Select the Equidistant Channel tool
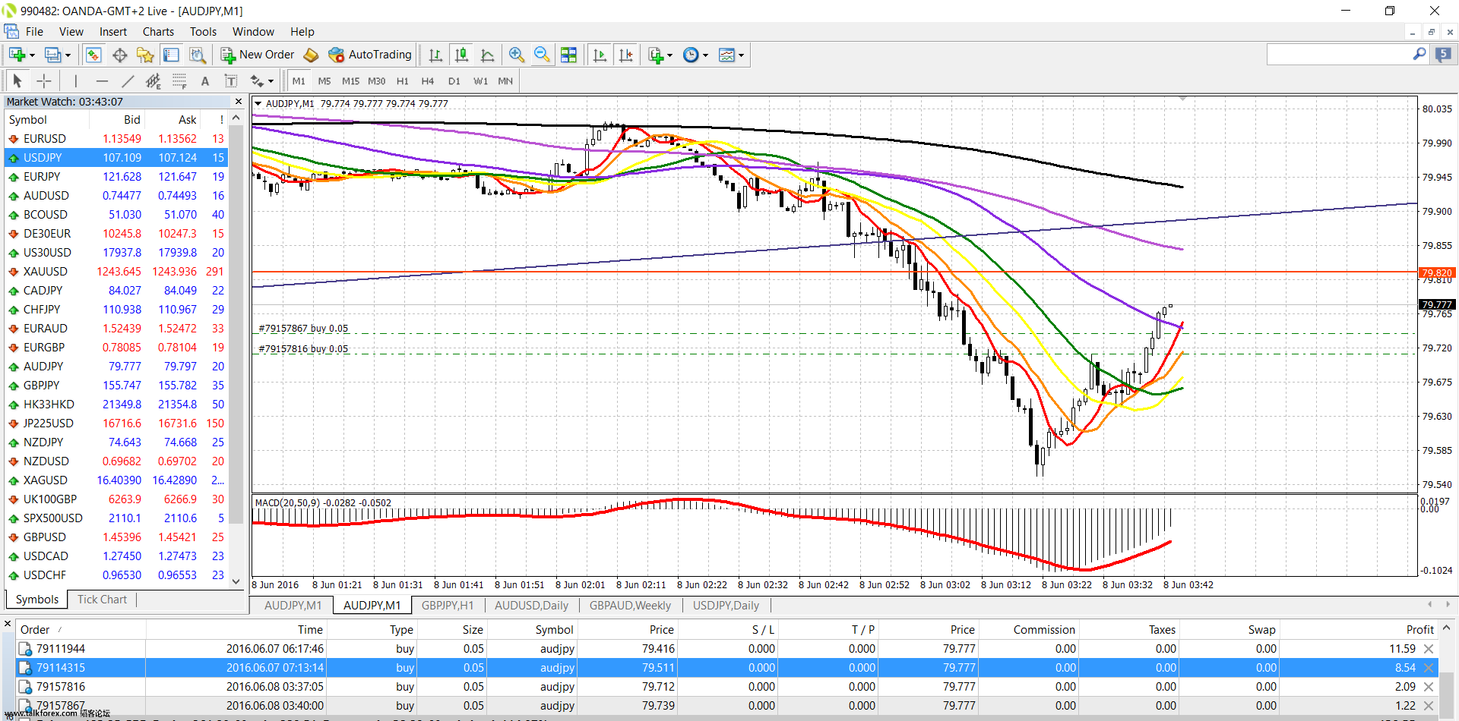 tap(153, 80)
